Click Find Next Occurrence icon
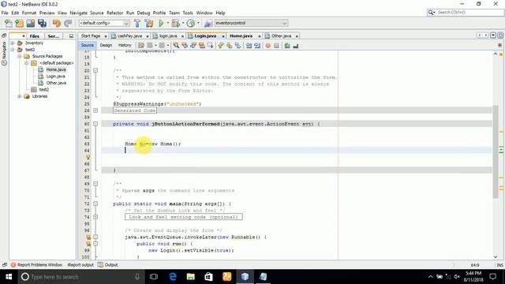The width and height of the screenshot is (505, 284). (193, 46)
